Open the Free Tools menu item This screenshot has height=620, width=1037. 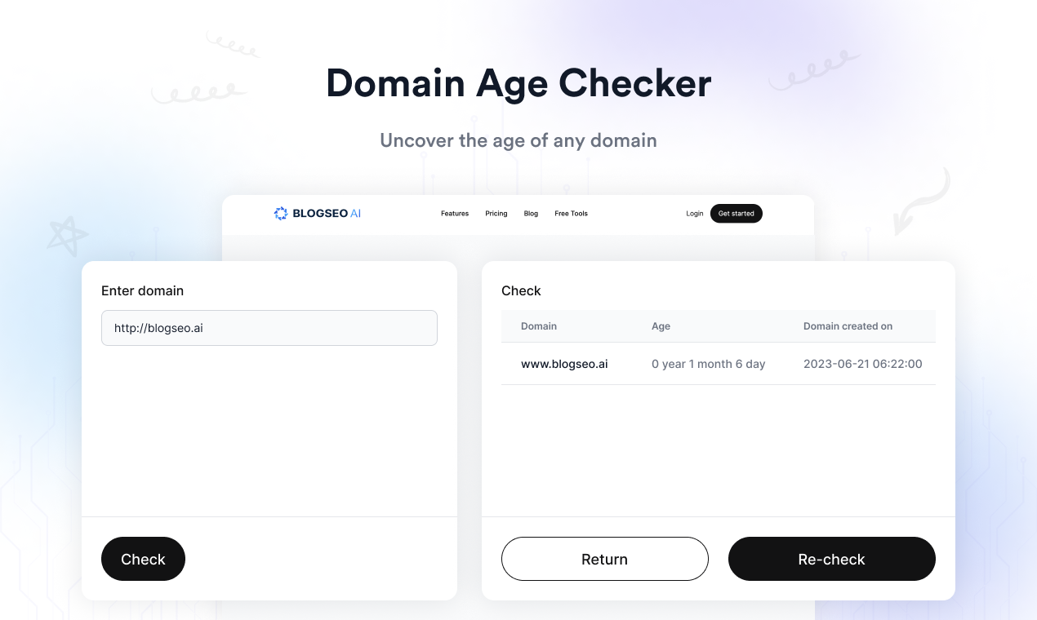[571, 214]
